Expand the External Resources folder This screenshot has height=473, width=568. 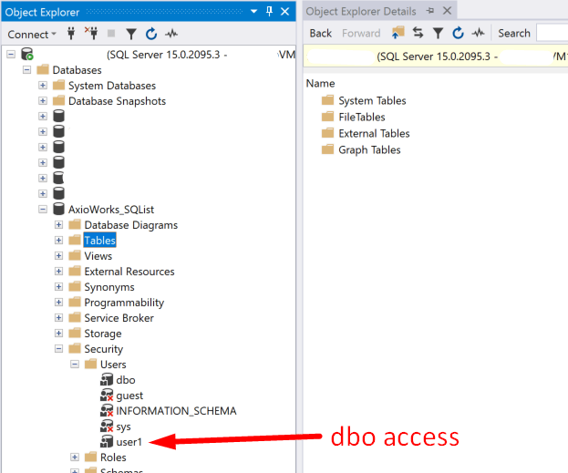(58, 271)
